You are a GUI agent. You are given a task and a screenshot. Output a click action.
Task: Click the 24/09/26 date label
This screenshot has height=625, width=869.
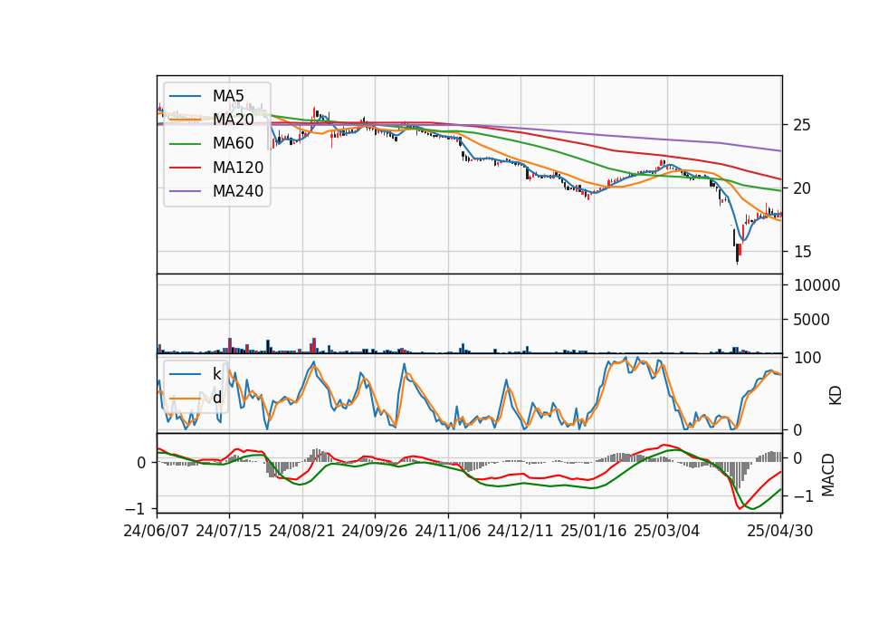(375, 531)
